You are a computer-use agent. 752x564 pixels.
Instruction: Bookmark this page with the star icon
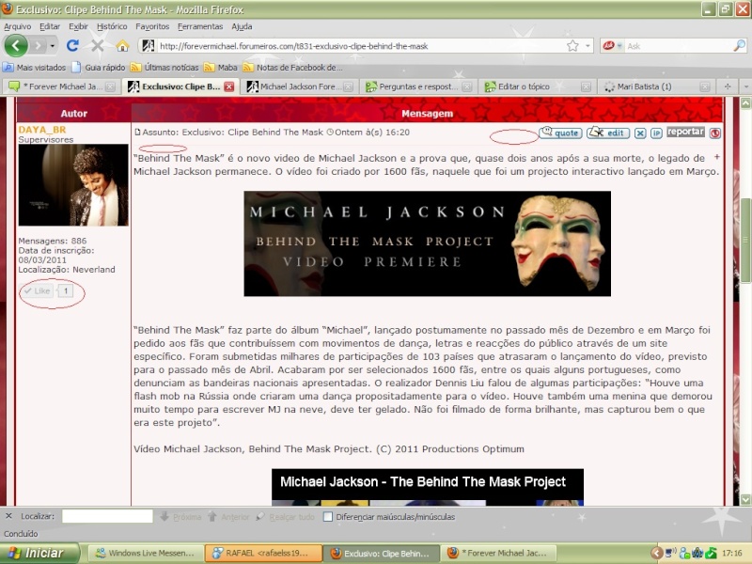(572, 46)
